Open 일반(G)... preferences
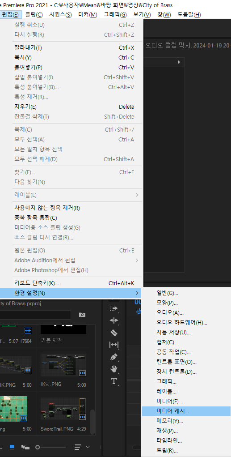231x457 pixels. click(x=186, y=293)
